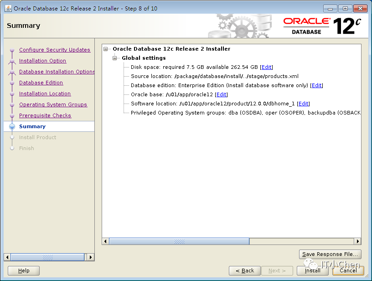Screen dimensions: 372x281
Task: Click the Save Response File button
Action: (330, 254)
